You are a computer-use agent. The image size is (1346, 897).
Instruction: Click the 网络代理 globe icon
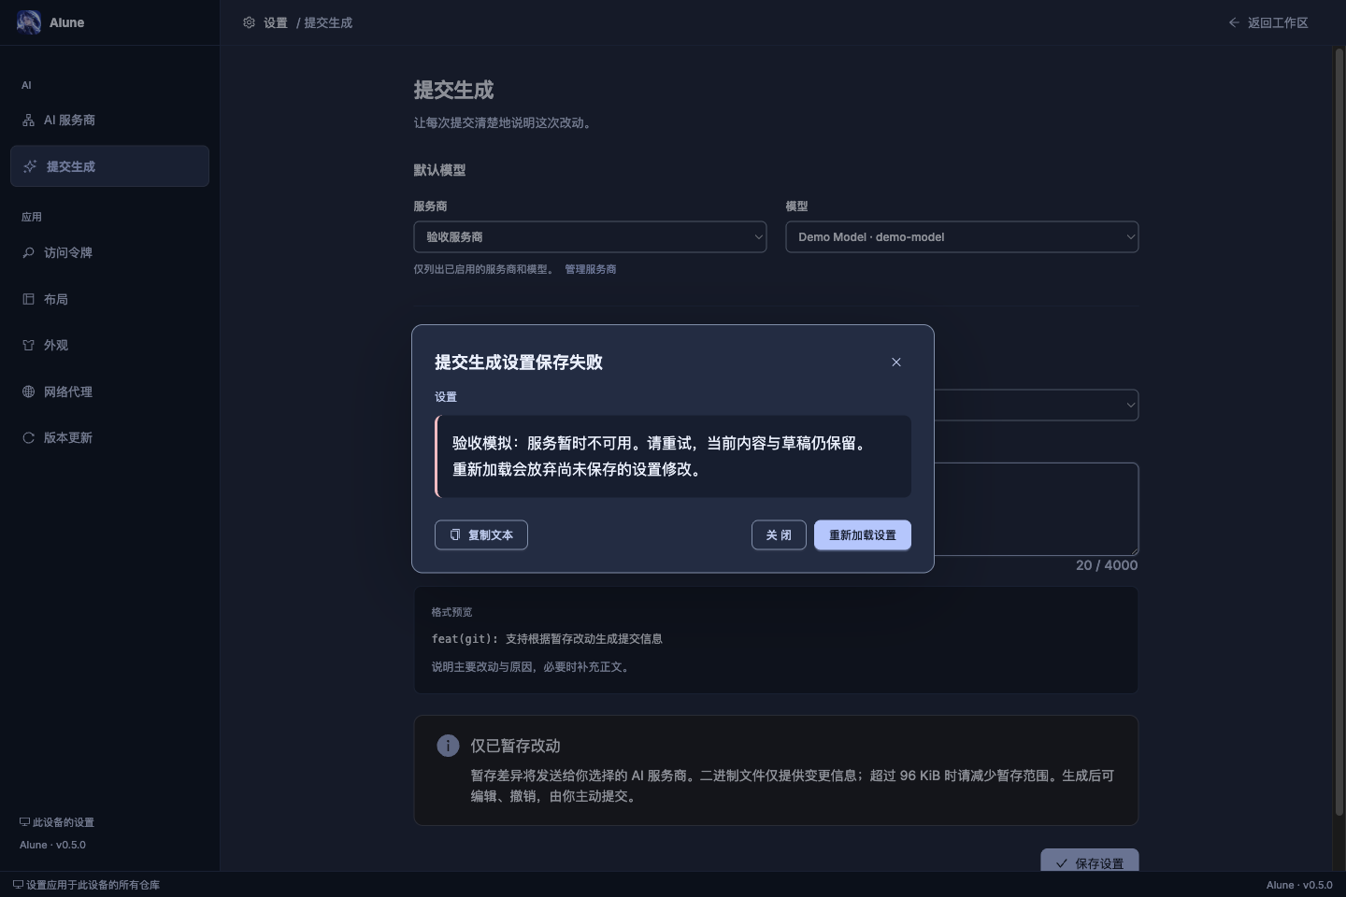[28, 392]
